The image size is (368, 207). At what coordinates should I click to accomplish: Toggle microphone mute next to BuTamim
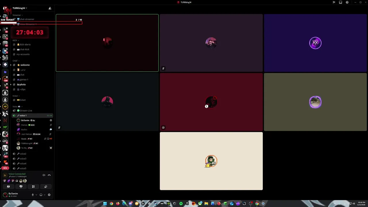(x=33, y=195)
